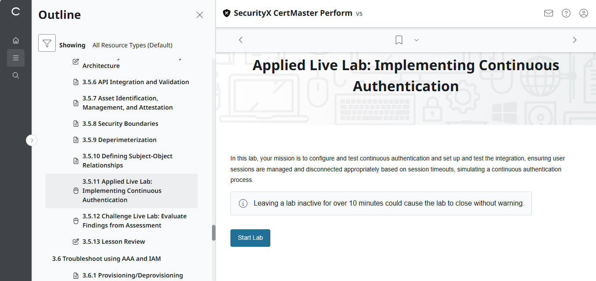Click the inactivity info circle icon

pos(243,203)
